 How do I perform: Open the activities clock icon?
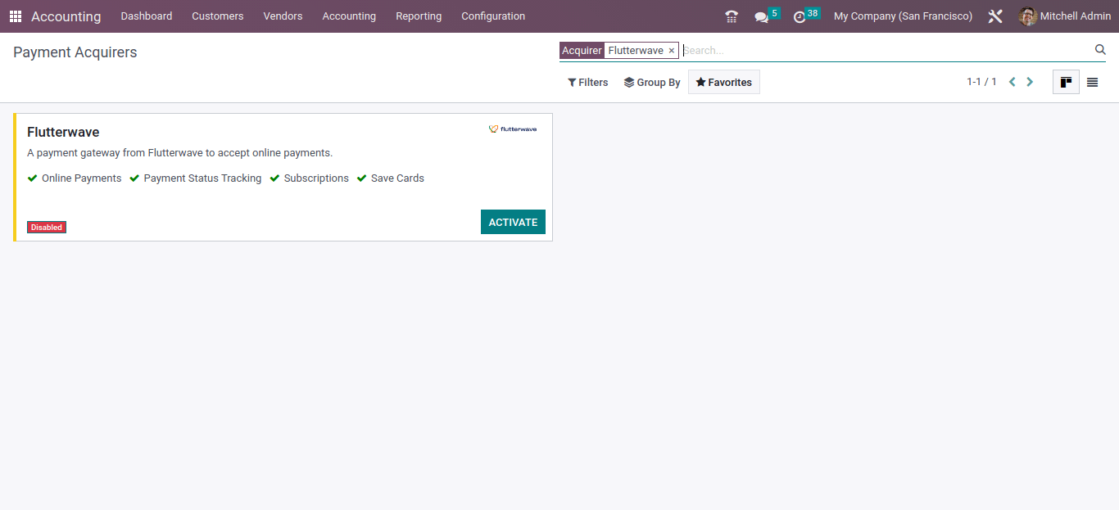click(800, 16)
